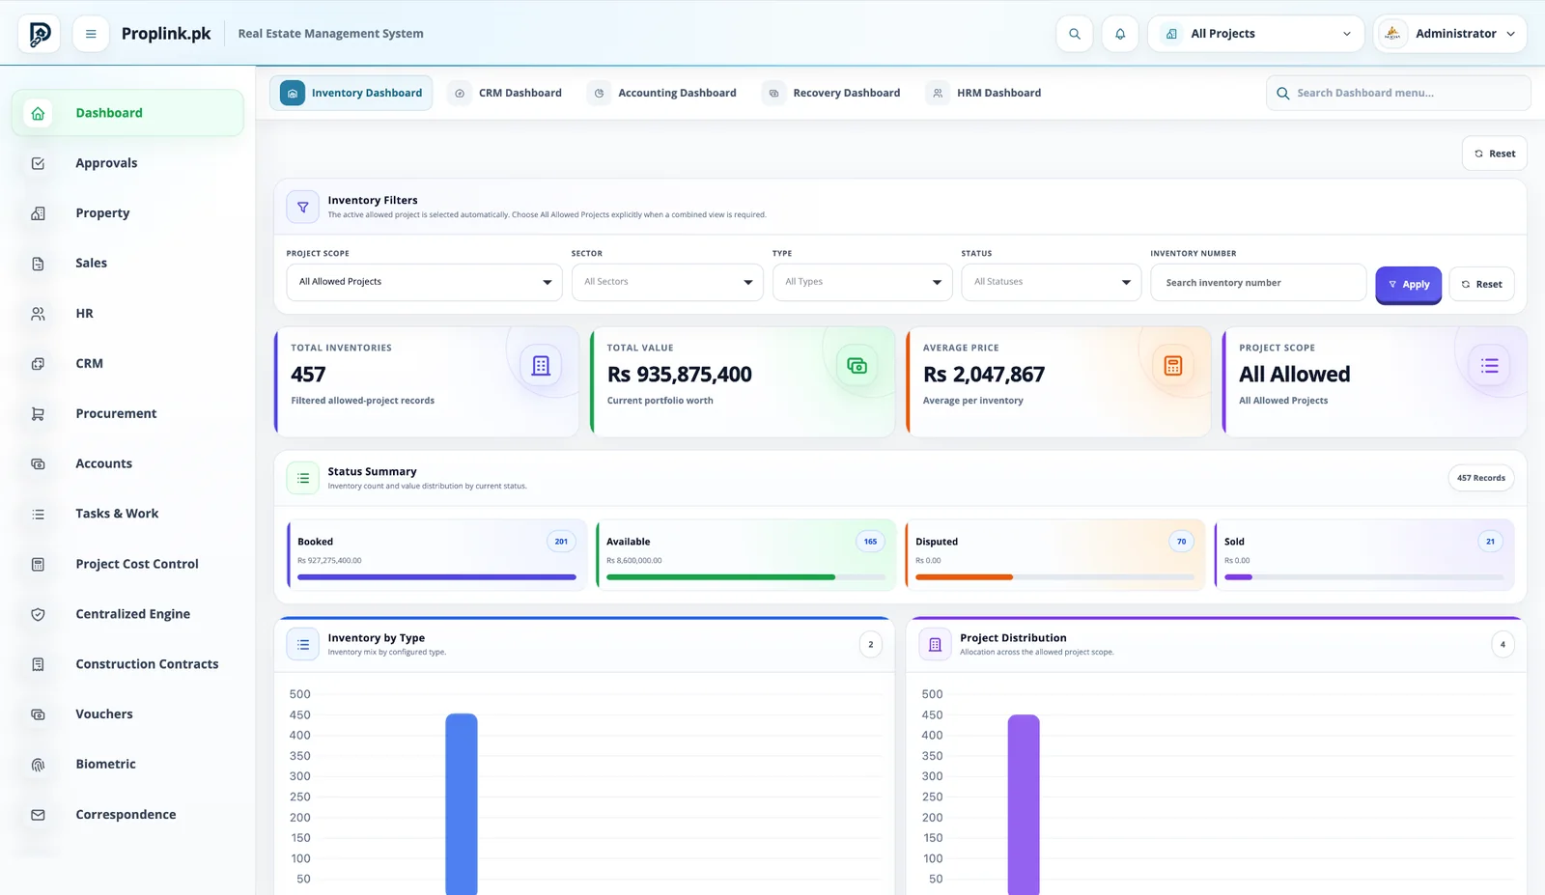Toggle the hamburger sidebar menu button
The width and height of the screenshot is (1545, 895).
91,34
